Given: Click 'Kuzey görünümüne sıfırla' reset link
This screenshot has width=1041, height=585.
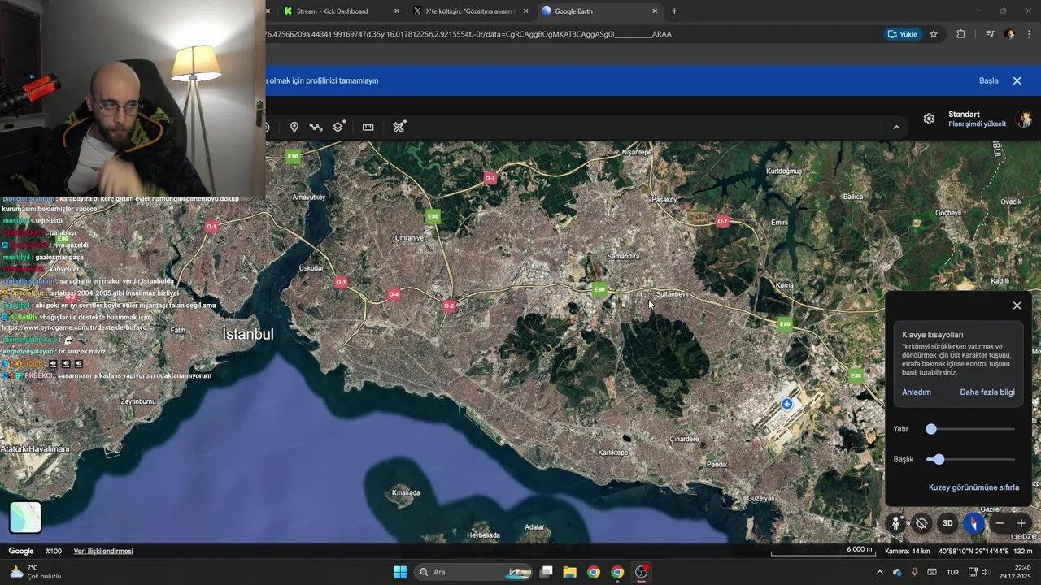Looking at the screenshot, I should click(x=973, y=487).
